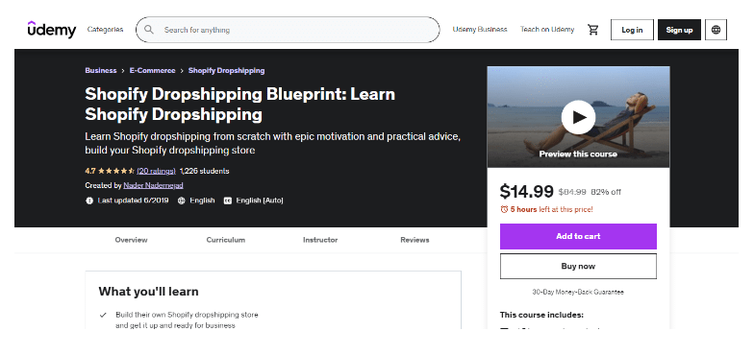
Task: Open the language globe selector
Action: [x=716, y=30]
